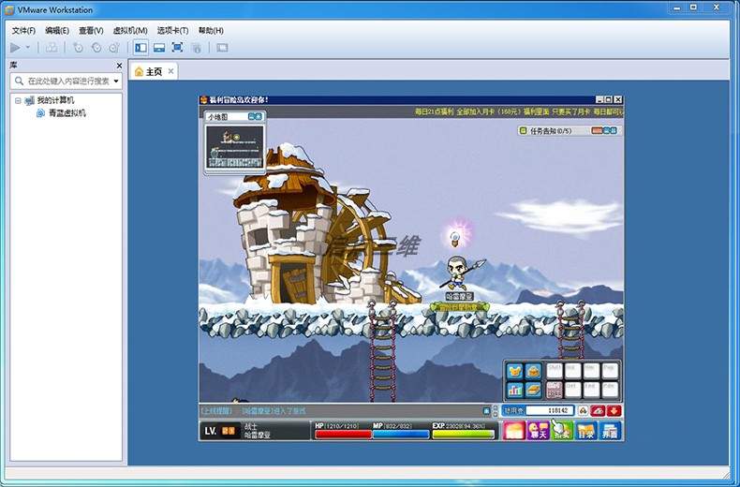Close the 库 library panel
The width and height of the screenshot is (740, 487).
click(x=119, y=66)
